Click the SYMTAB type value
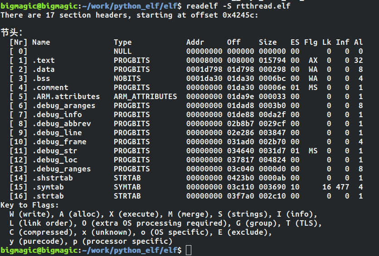379x256 pixels. tap(127, 187)
